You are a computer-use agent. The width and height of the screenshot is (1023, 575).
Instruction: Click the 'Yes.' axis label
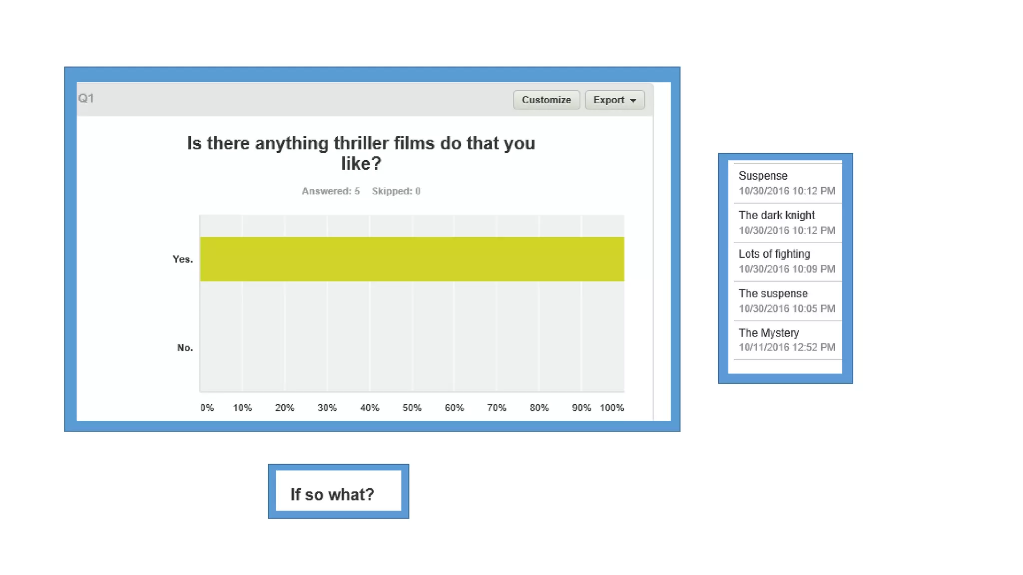tap(182, 259)
